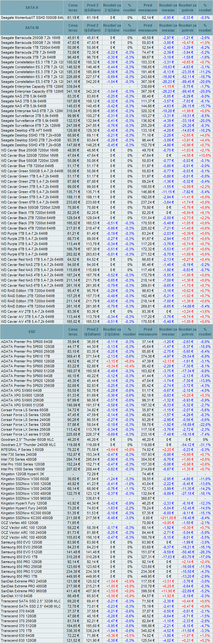
Task: Select Seagate Desktop SSHD 1TB 7,2k+8GB
Action: 31,135
